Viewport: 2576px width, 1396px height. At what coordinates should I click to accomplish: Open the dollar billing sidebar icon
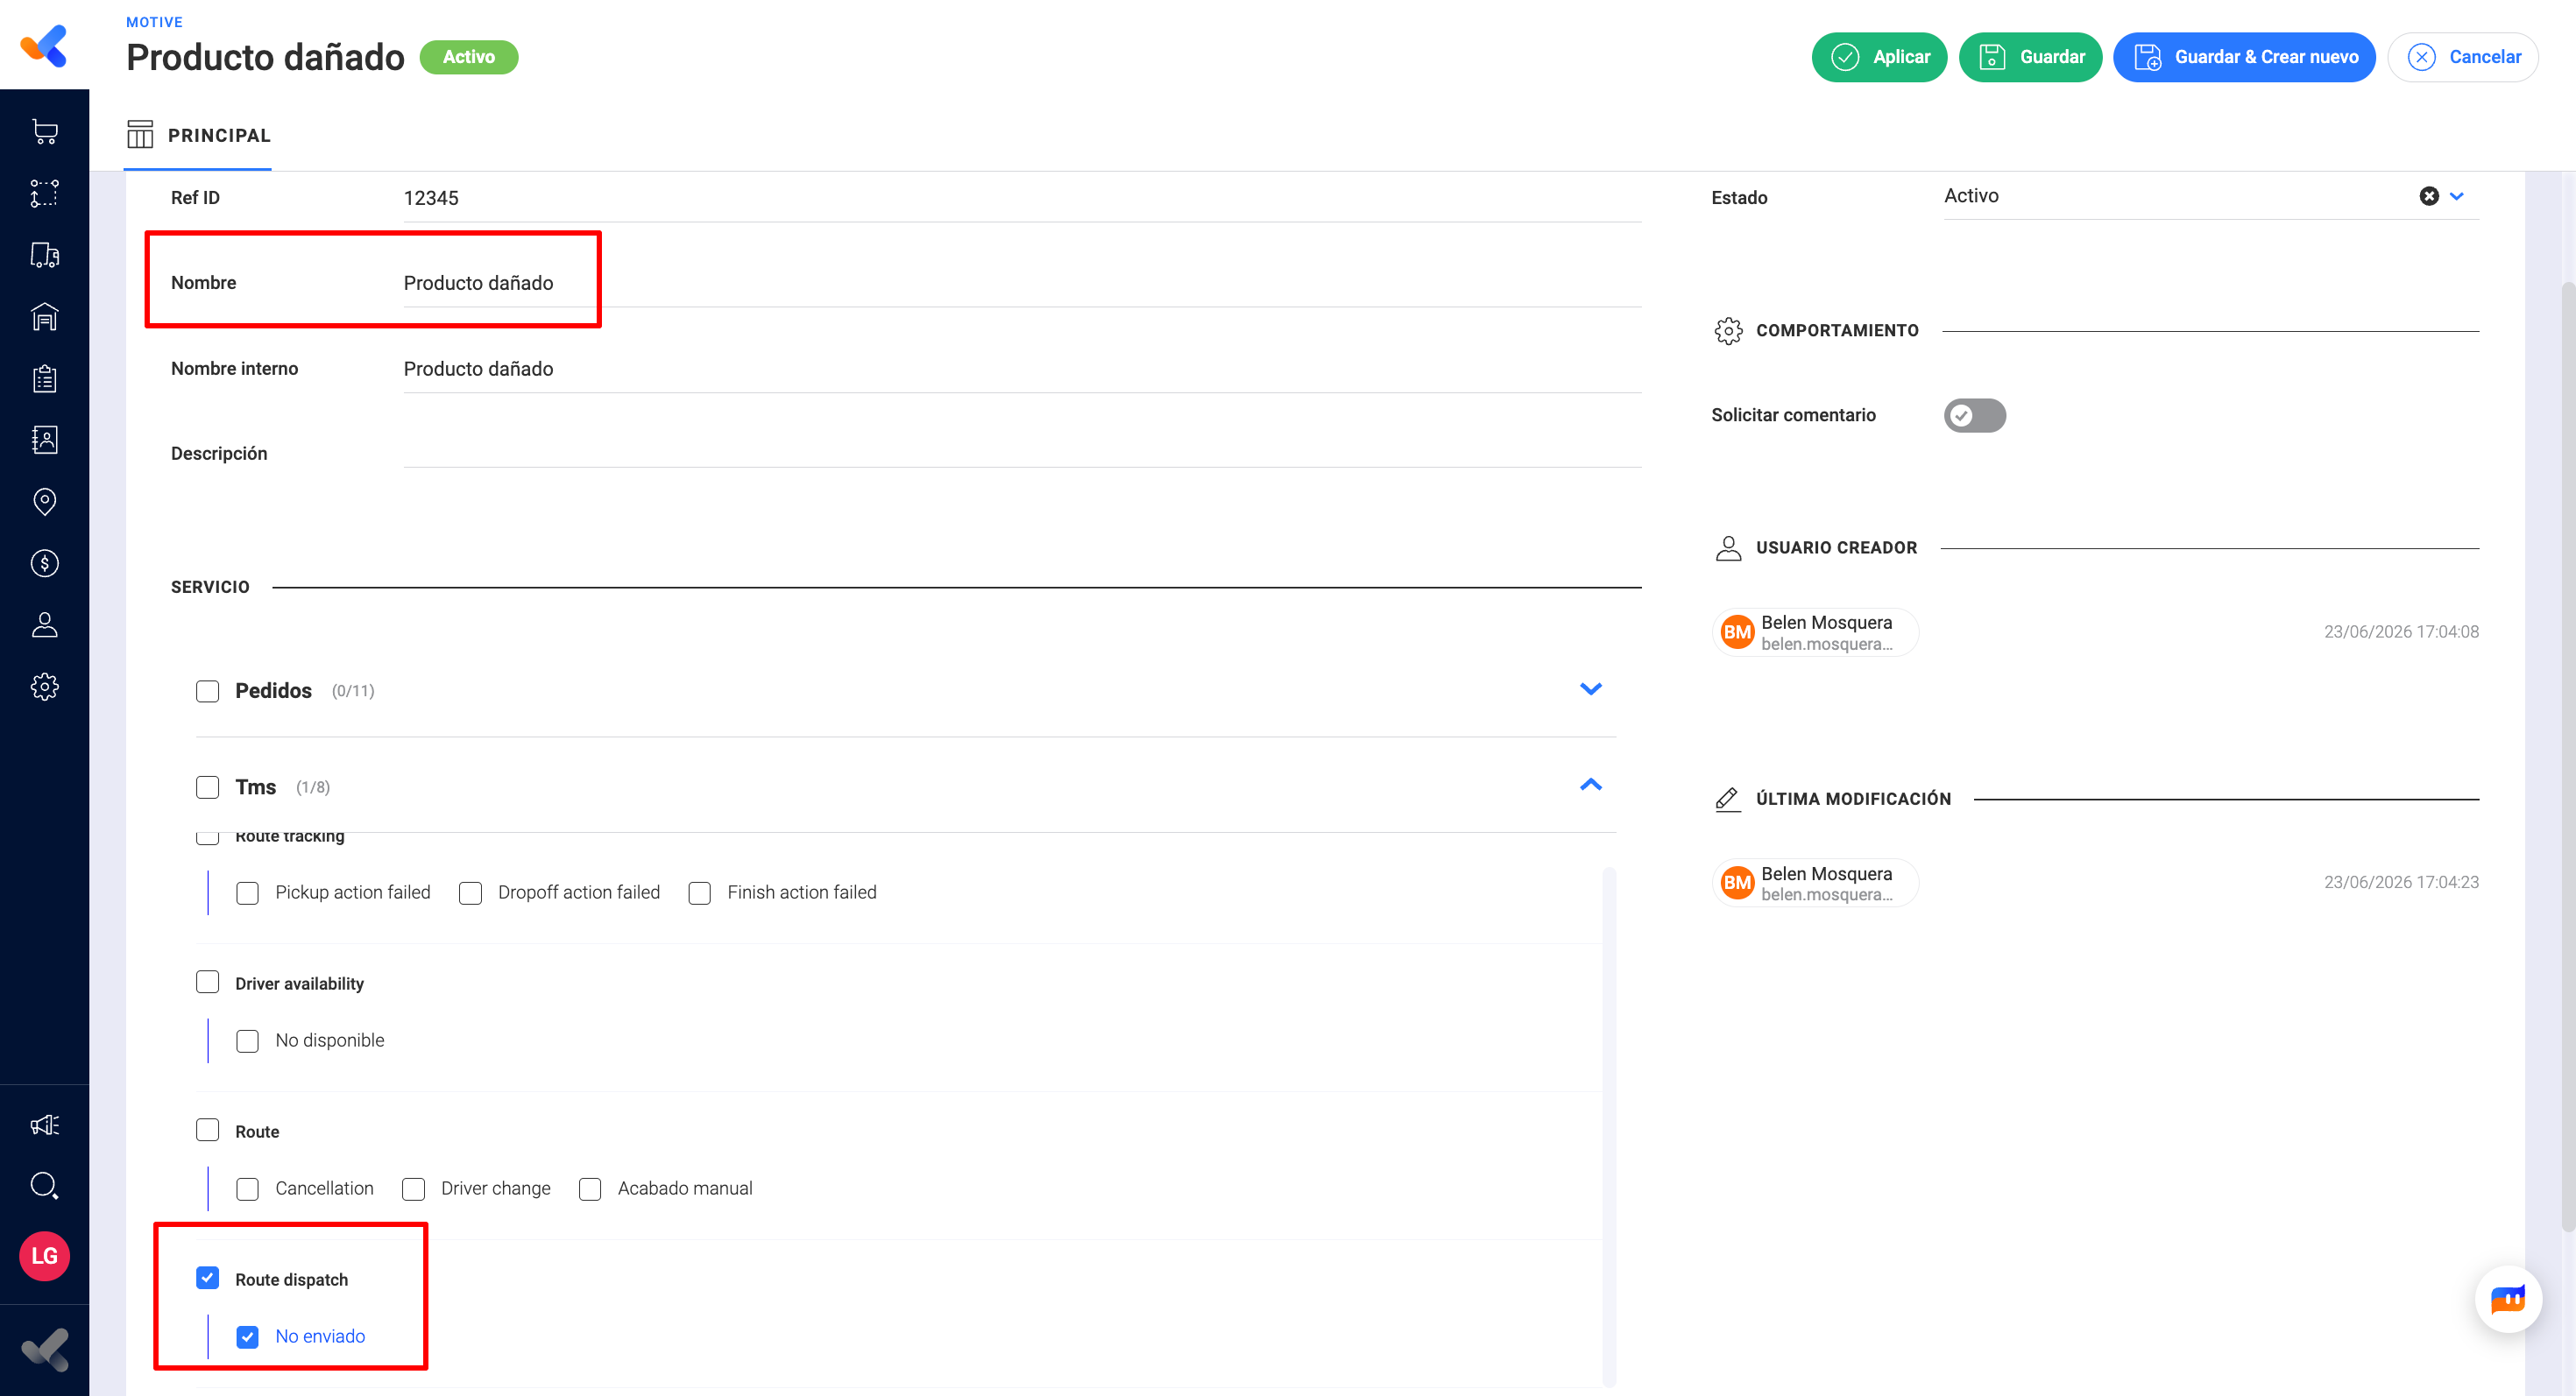[44, 564]
